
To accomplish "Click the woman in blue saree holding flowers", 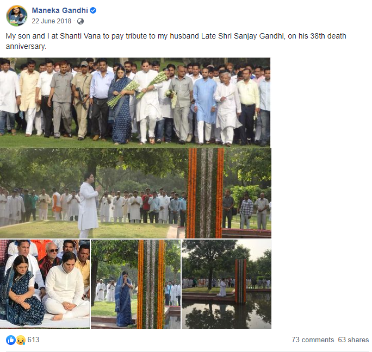I will pyautogui.click(x=120, y=105).
